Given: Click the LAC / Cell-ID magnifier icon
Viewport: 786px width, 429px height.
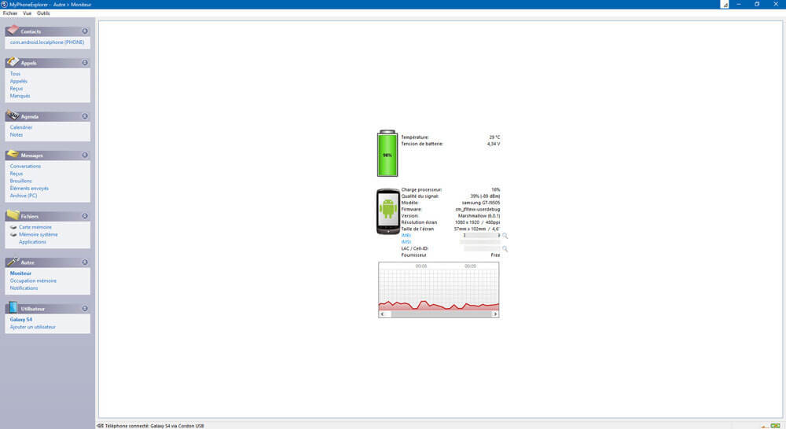Looking at the screenshot, I should click(x=505, y=248).
